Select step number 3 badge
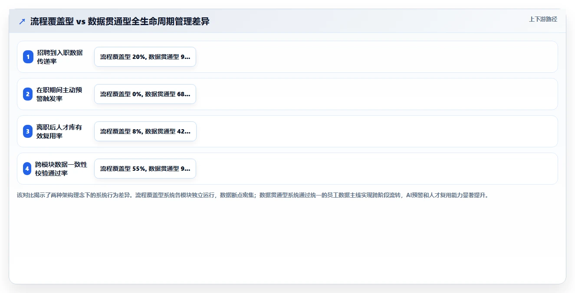Screen dimensions: 575x293 pyautogui.click(x=28, y=131)
